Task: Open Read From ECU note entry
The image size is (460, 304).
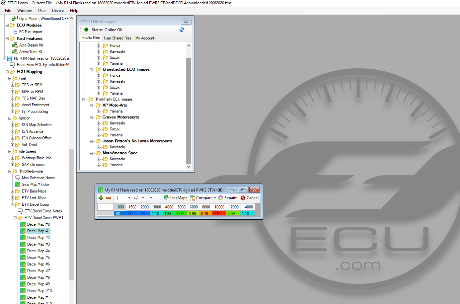Action: pyautogui.click(x=43, y=65)
